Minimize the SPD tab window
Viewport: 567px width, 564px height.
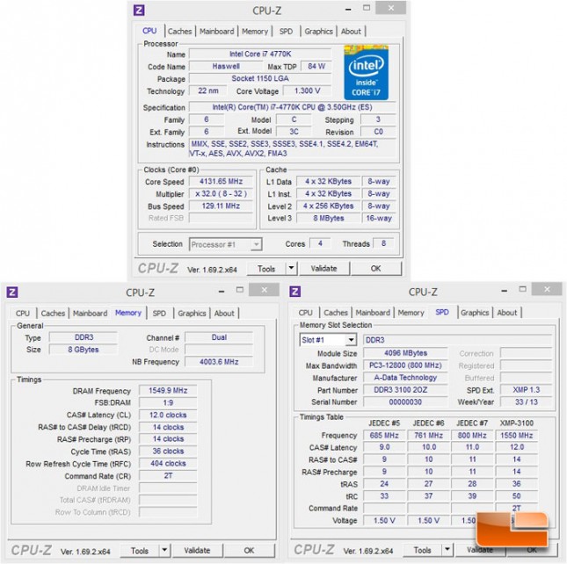click(x=504, y=291)
